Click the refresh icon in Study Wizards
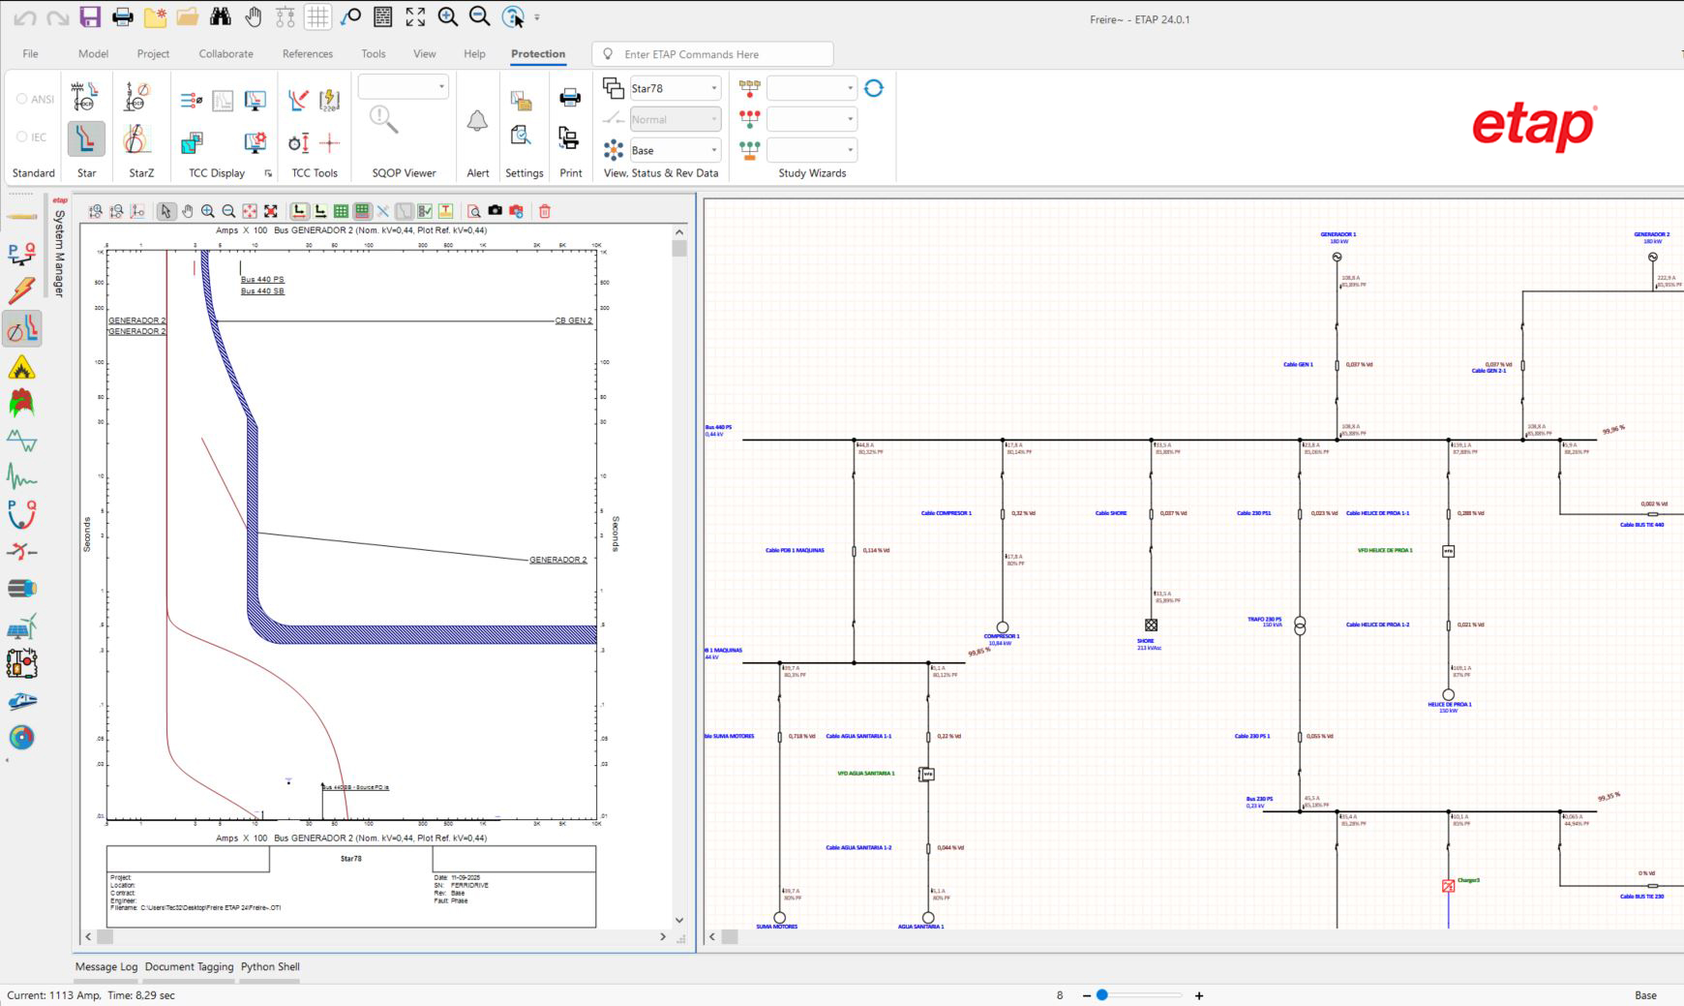 click(874, 88)
